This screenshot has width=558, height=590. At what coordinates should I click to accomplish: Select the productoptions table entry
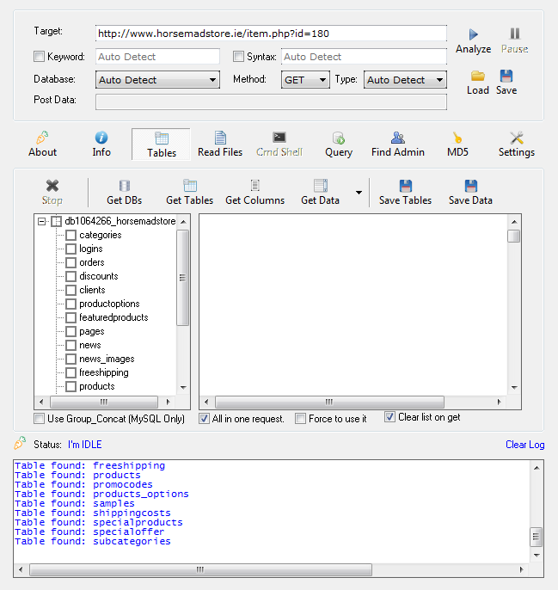(x=109, y=304)
